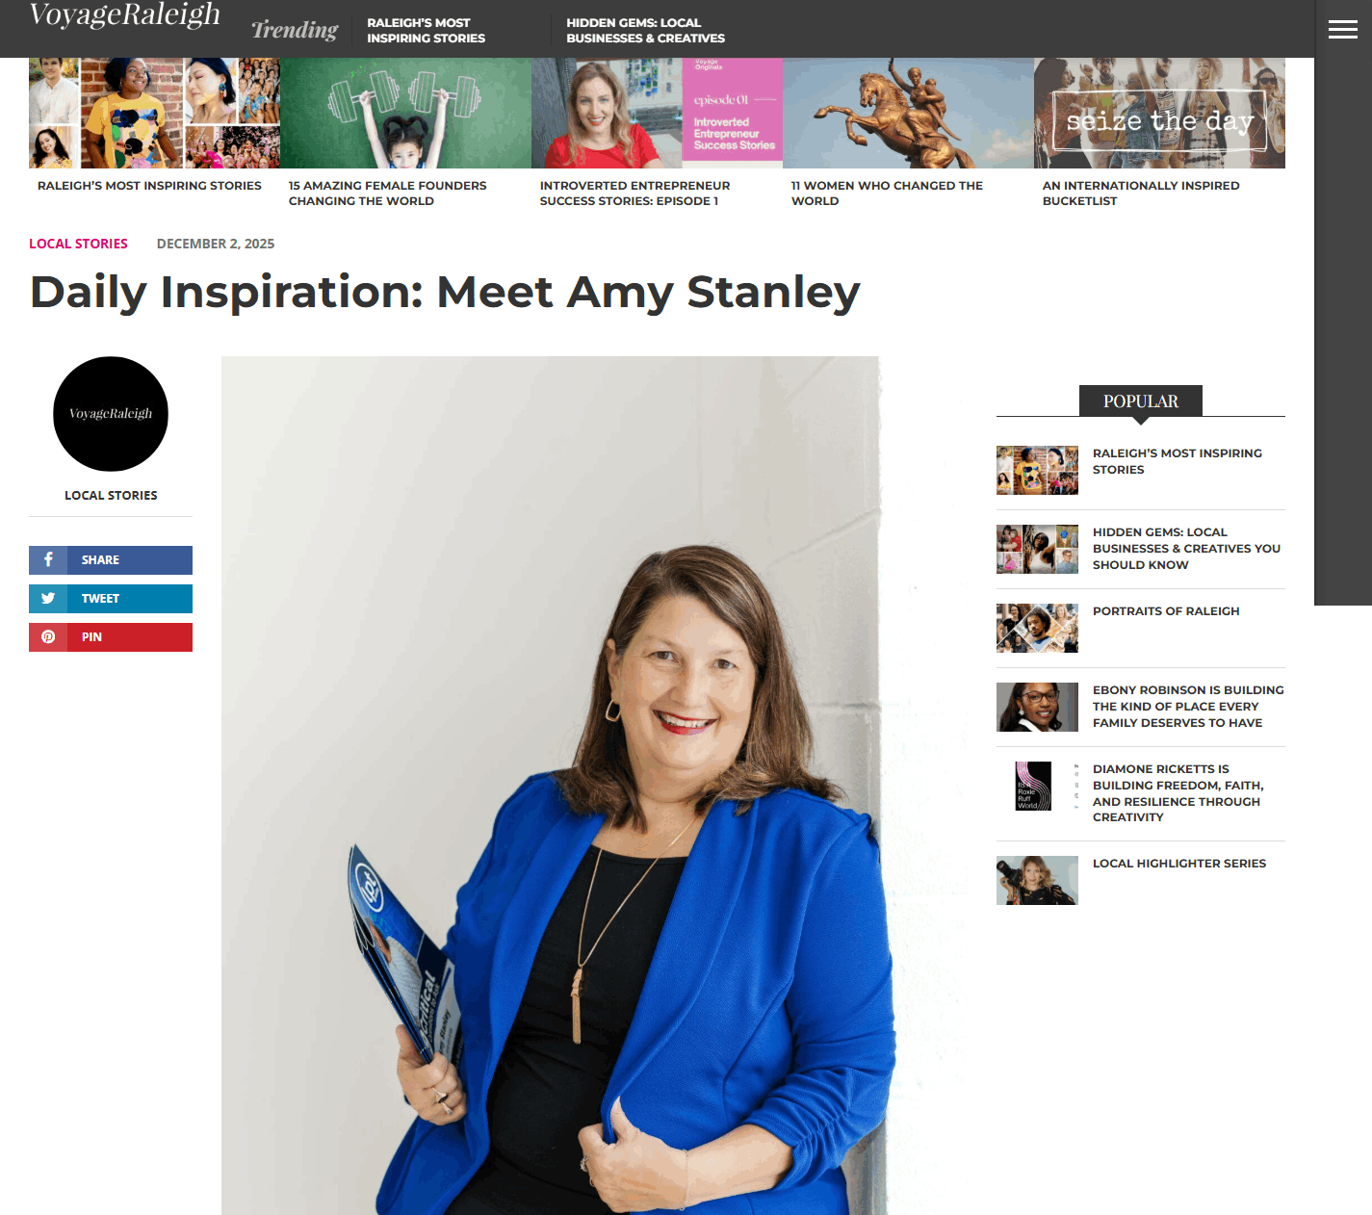Click the Tweet share button

(111, 598)
